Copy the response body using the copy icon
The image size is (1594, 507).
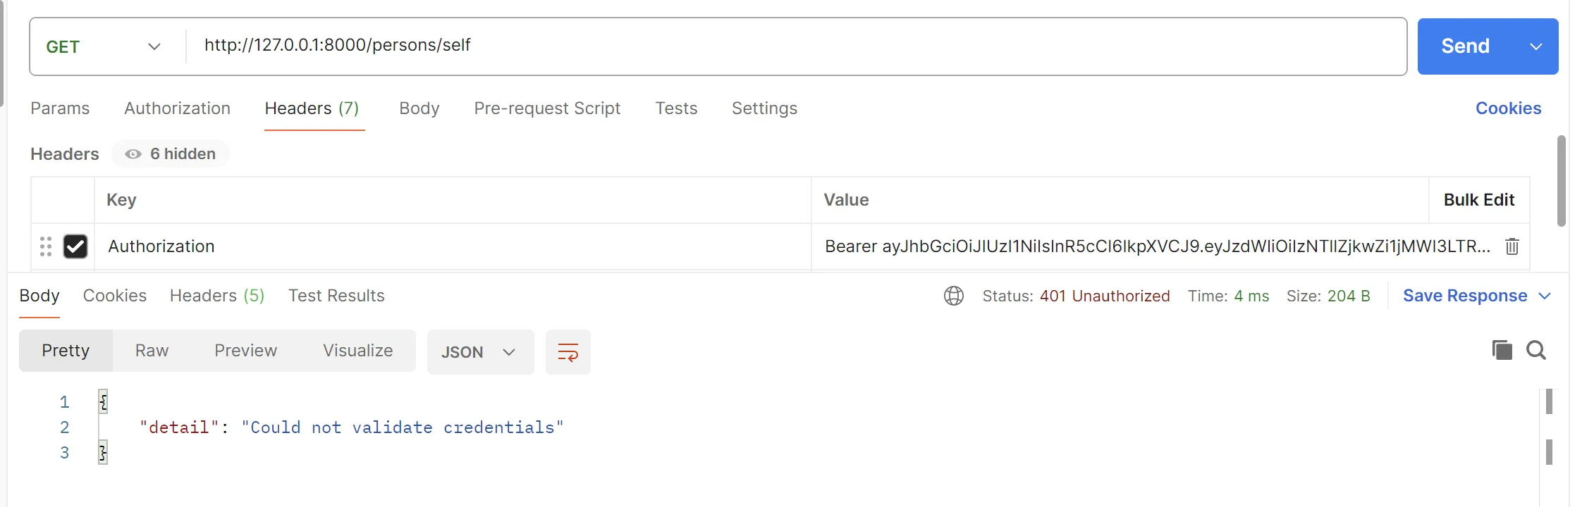coord(1502,350)
